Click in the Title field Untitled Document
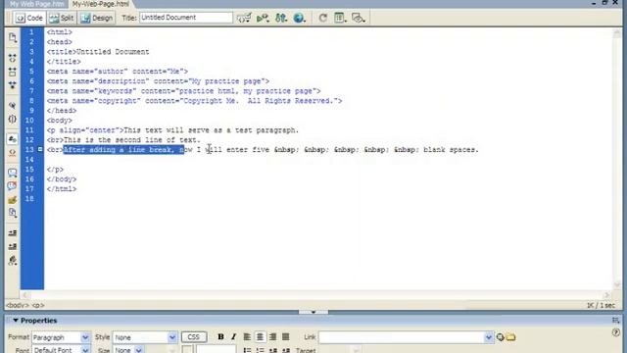The height and width of the screenshot is (353, 627). (x=186, y=18)
